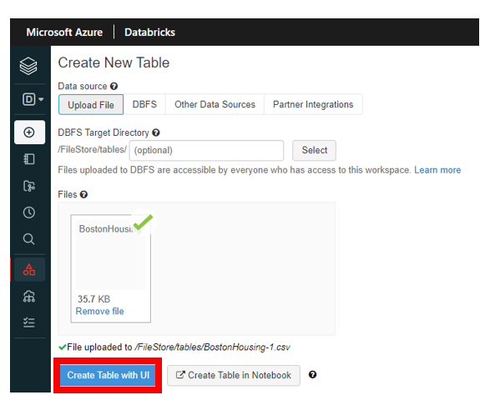The image size is (490, 400).
Task: Click the Microsoft Azure header text
Action: [64, 32]
